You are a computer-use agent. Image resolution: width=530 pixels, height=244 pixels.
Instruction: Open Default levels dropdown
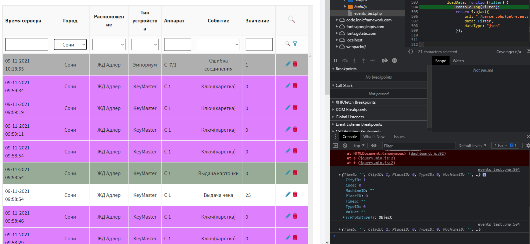point(472,145)
